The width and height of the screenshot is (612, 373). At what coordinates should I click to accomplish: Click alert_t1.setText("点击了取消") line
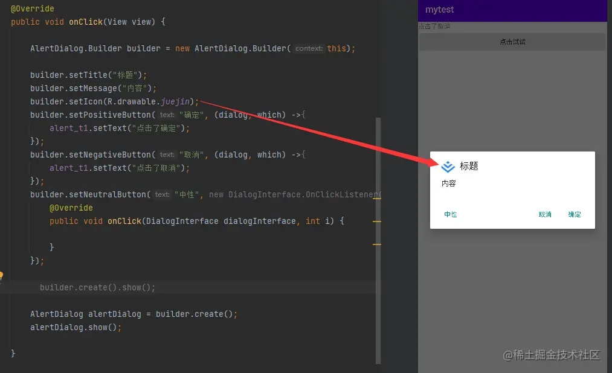(120, 168)
